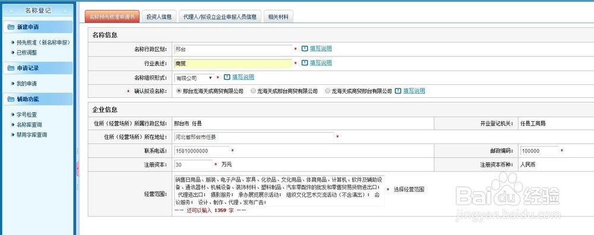594x235 pixels.
Task: Click the 住所所在地址 input field
Action: (254, 136)
